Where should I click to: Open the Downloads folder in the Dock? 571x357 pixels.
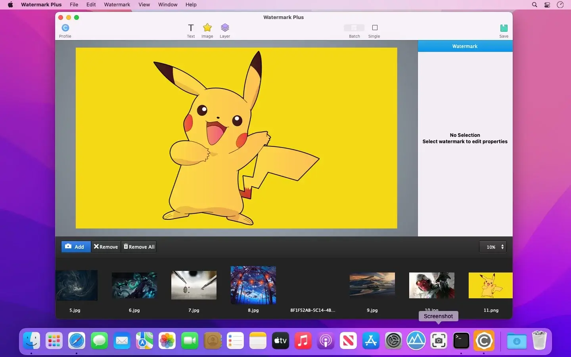pos(517,341)
